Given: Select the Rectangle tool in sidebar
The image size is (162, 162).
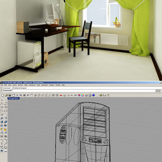Looking at the screenshot, I should coord(6,111).
